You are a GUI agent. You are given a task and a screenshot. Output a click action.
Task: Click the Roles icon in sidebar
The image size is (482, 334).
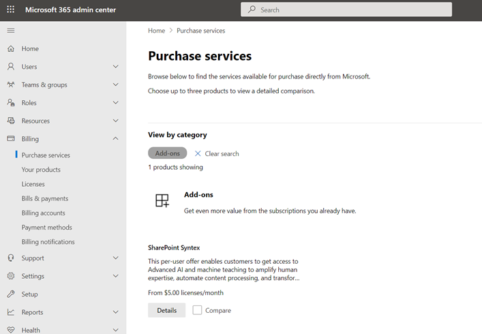pos(11,103)
